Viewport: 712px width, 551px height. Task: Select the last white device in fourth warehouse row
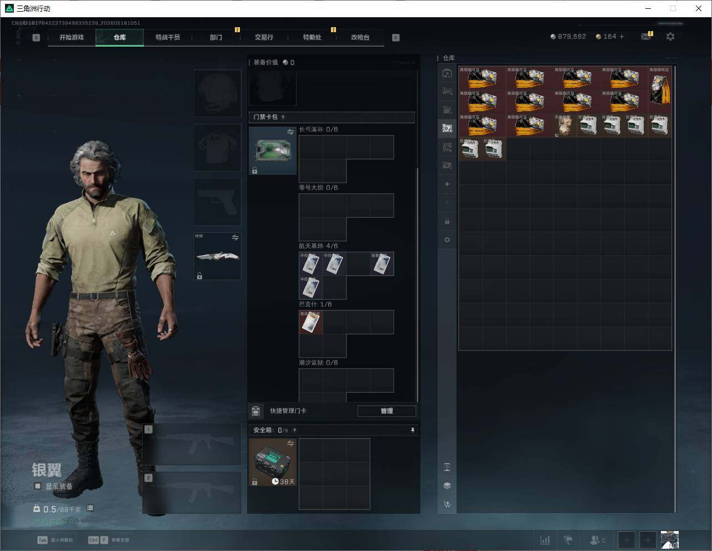pyautogui.click(x=494, y=149)
